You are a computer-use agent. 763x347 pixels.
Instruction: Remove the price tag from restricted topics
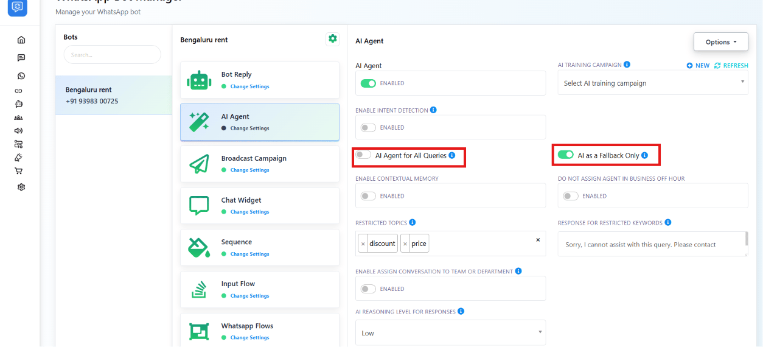click(x=405, y=244)
